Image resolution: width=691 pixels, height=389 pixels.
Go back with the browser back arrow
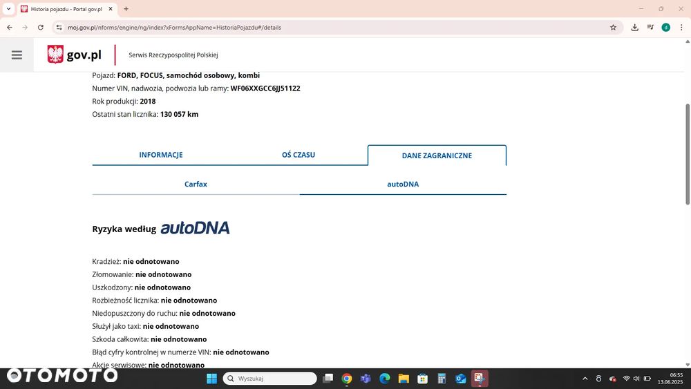10,28
